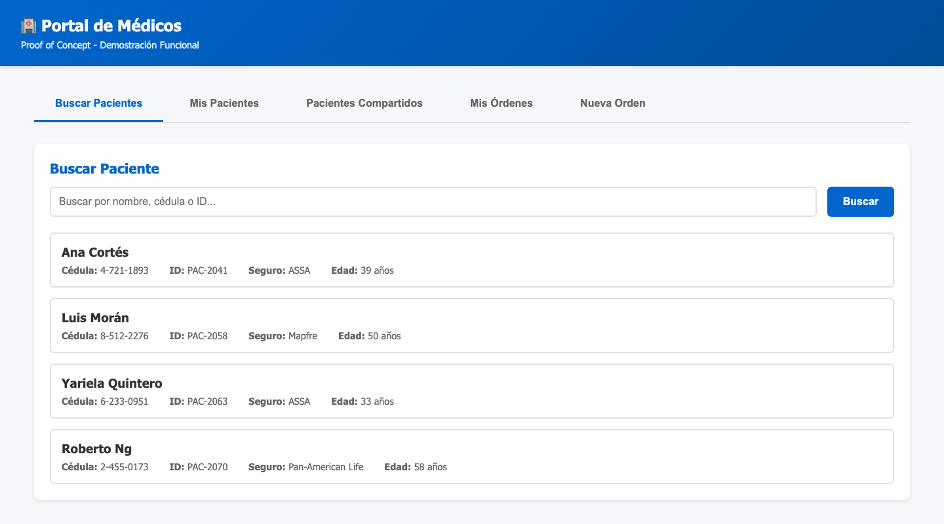Click cédula 4-721-1893

pyautogui.click(x=125, y=271)
